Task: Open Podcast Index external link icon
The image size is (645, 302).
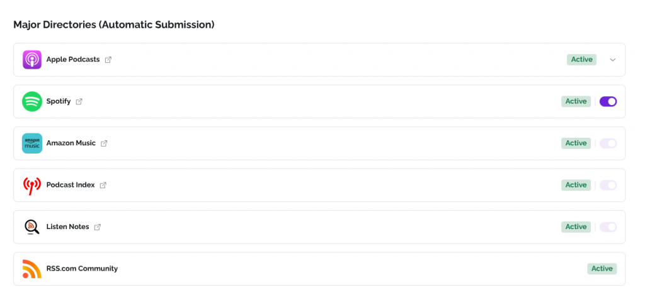Action: [103, 185]
